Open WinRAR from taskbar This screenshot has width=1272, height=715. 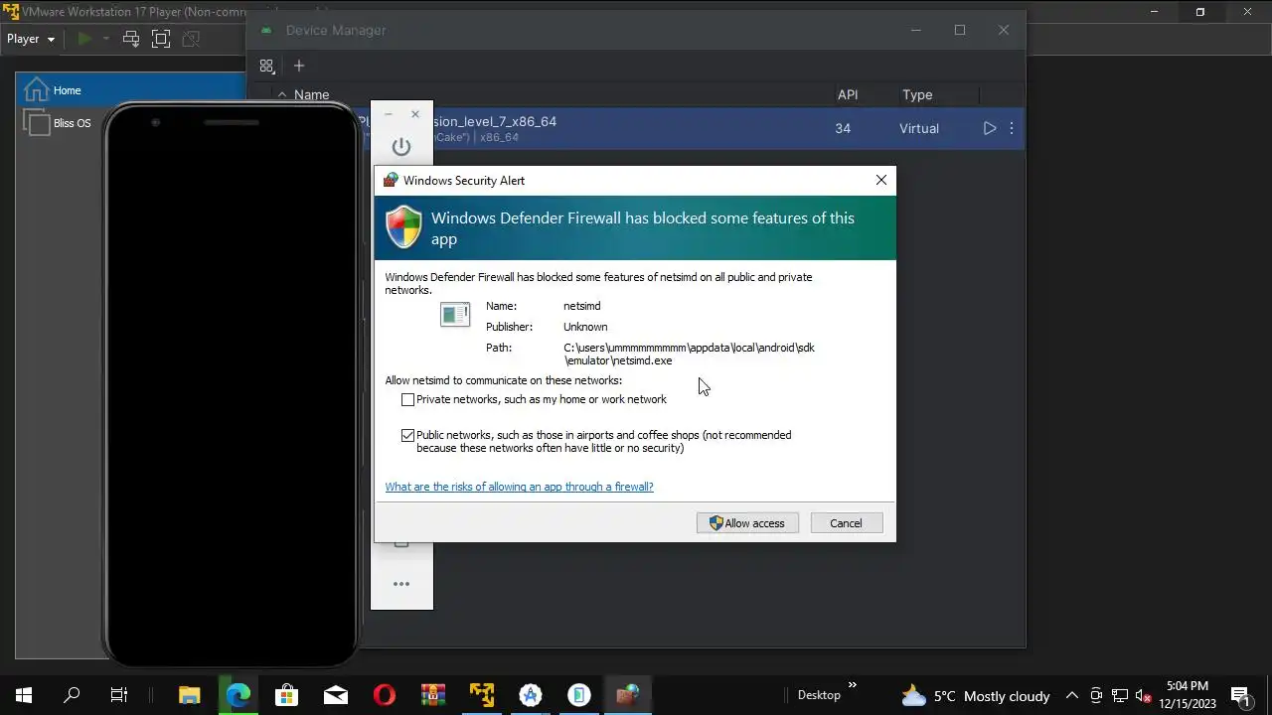tap(433, 695)
